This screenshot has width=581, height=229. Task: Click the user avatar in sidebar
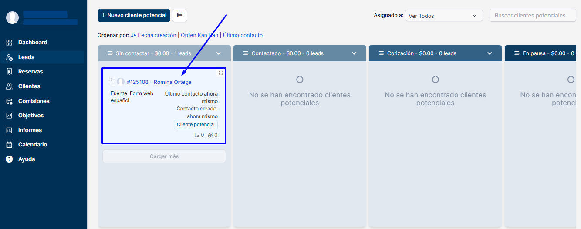click(12, 18)
